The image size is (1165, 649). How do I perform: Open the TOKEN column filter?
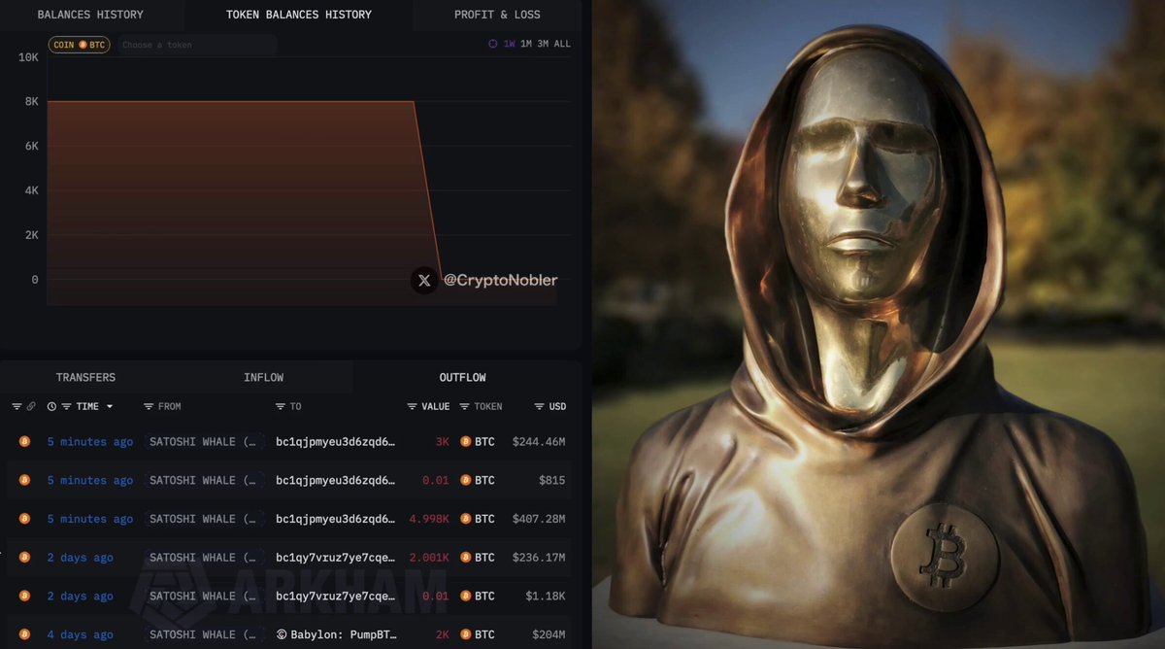[464, 406]
